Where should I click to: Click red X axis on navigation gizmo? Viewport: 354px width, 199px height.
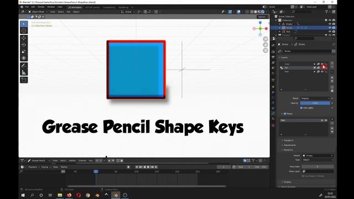(266, 29)
